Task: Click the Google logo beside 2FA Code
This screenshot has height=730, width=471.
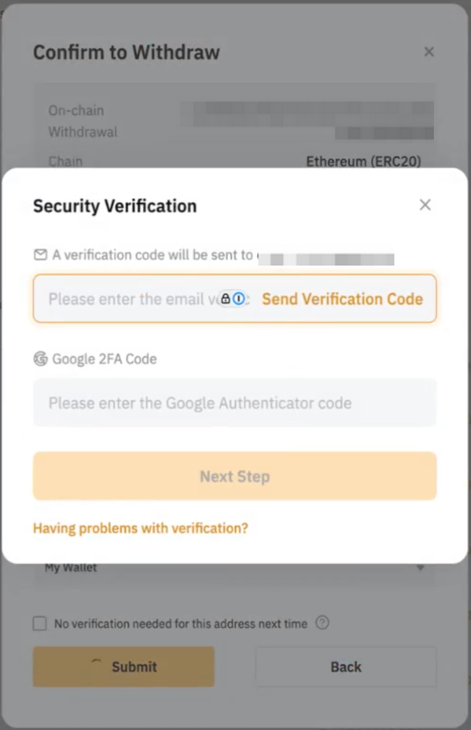Action: coord(40,359)
